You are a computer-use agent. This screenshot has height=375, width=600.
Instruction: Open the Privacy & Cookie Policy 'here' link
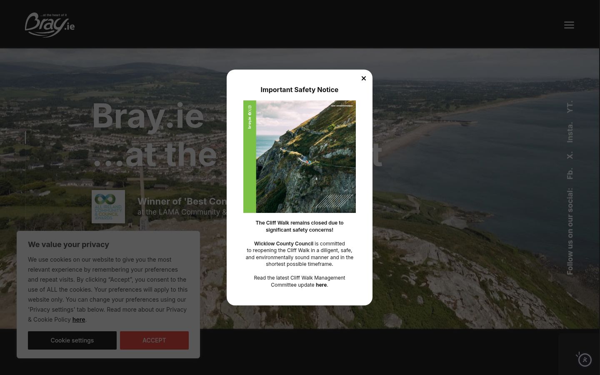click(79, 320)
